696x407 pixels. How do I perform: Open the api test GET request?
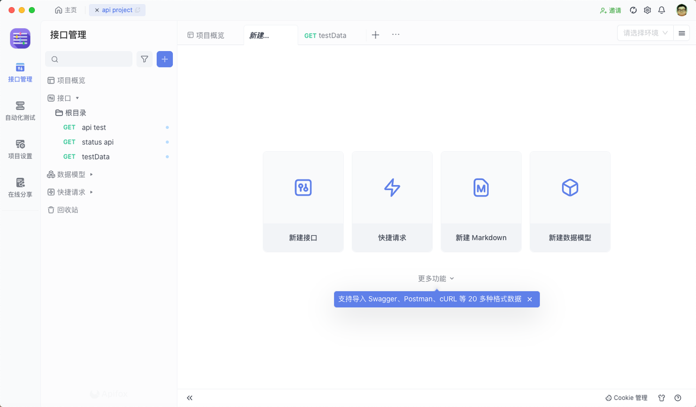click(x=94, y=127)
